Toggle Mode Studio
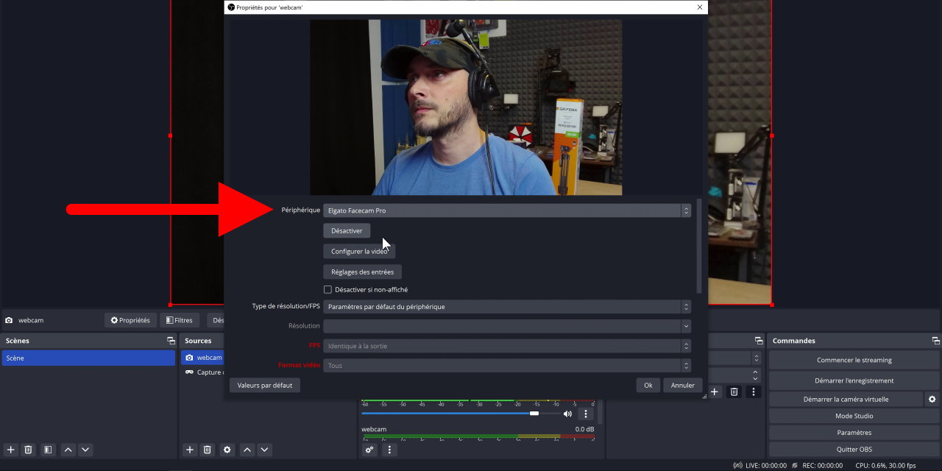The width and height of the screenshot is (942, 471). click(854, 416)
